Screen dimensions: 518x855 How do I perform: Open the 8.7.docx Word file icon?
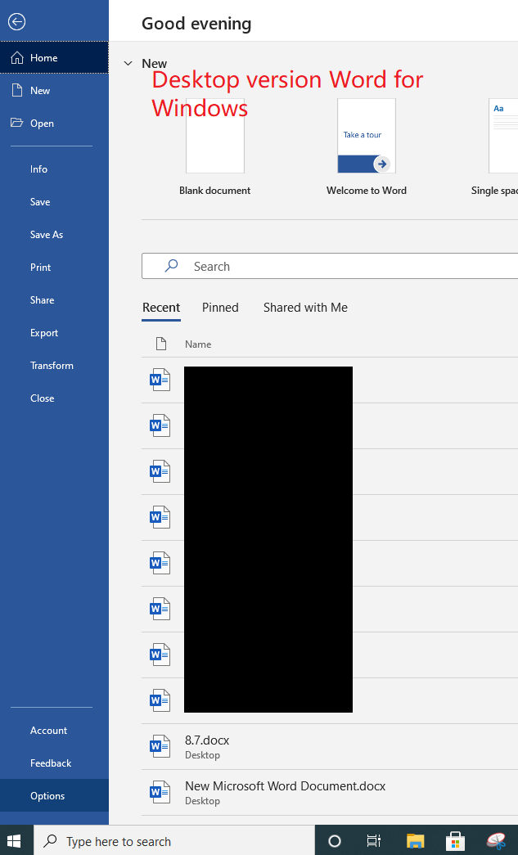[x=160, y=746]
